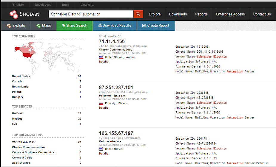Open the Reports menu item

[x=201, y=14]
